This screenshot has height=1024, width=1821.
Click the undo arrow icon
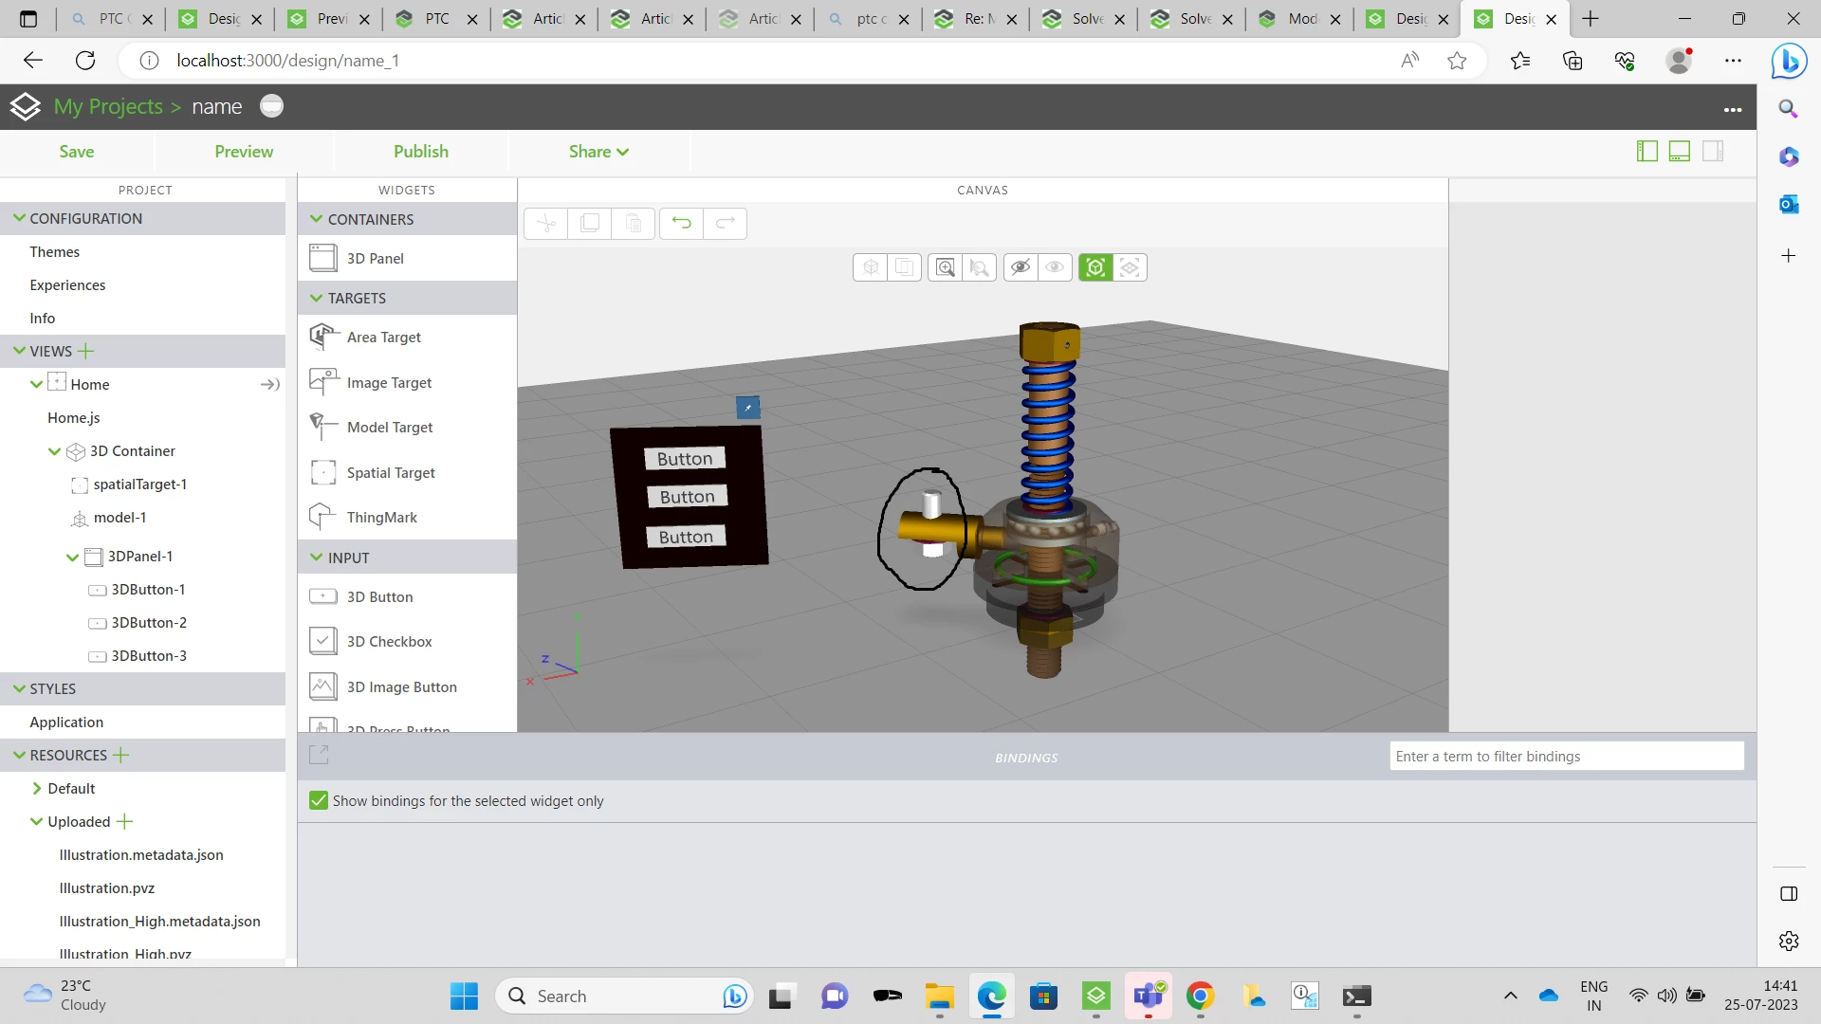point(681,223)
